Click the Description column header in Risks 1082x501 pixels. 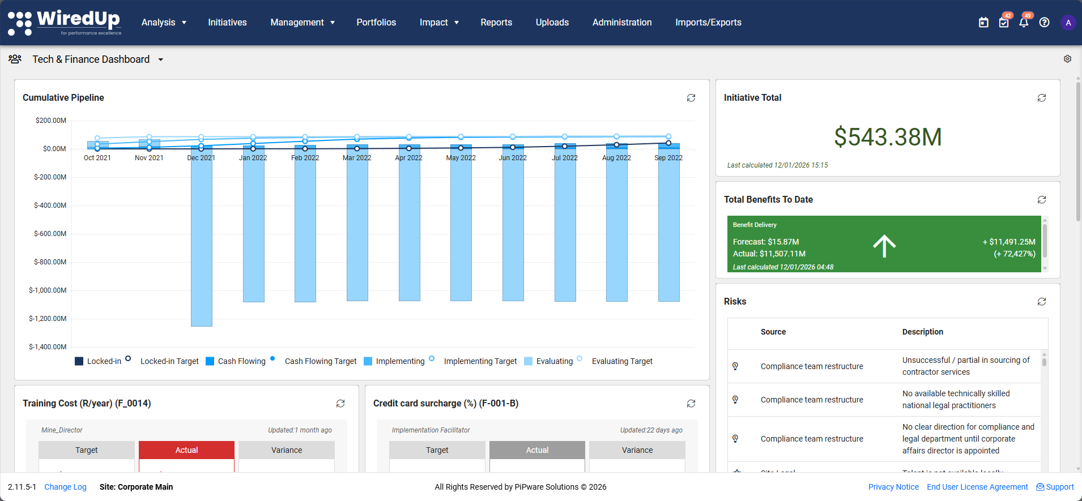[923, 332]
